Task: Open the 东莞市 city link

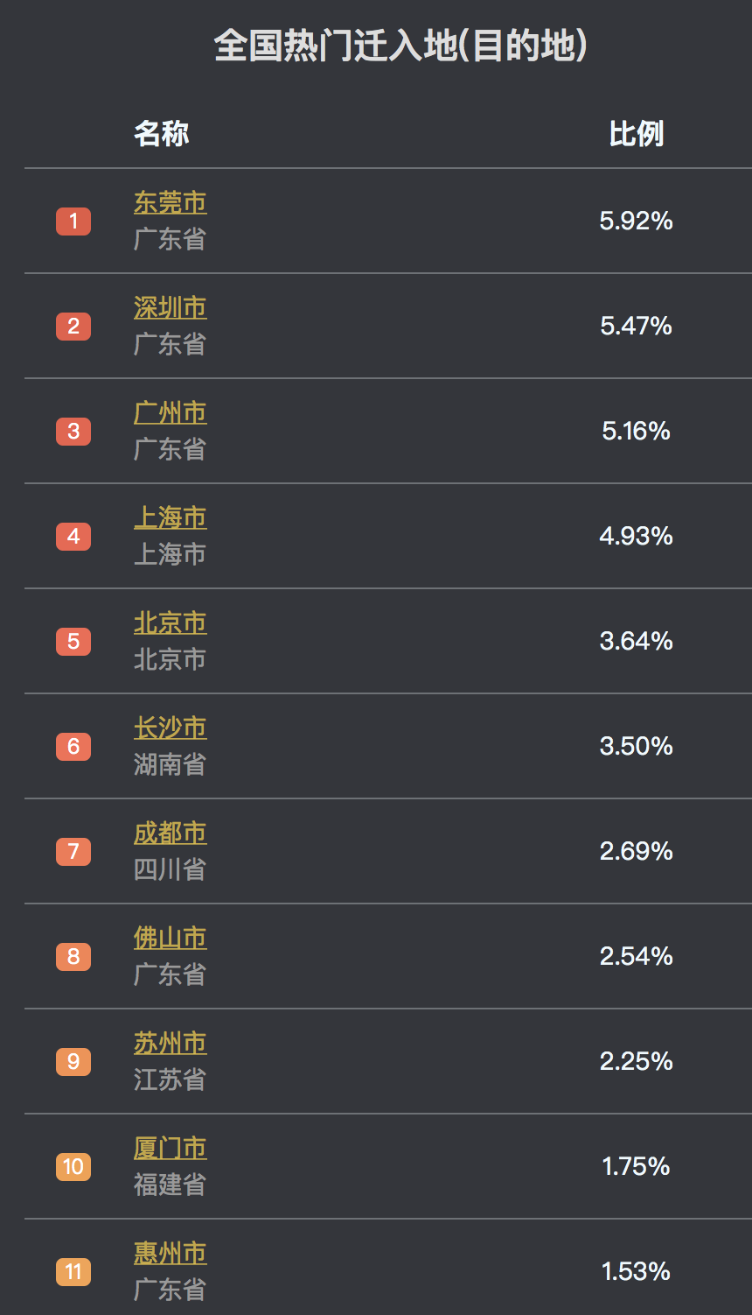Action: [170, 202]
